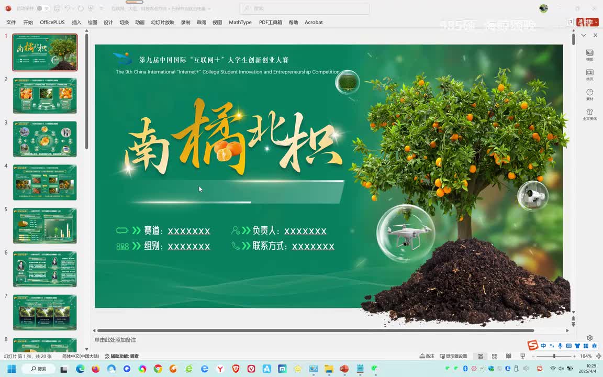Click the 全文美化 beautify icon

point(589,114)
